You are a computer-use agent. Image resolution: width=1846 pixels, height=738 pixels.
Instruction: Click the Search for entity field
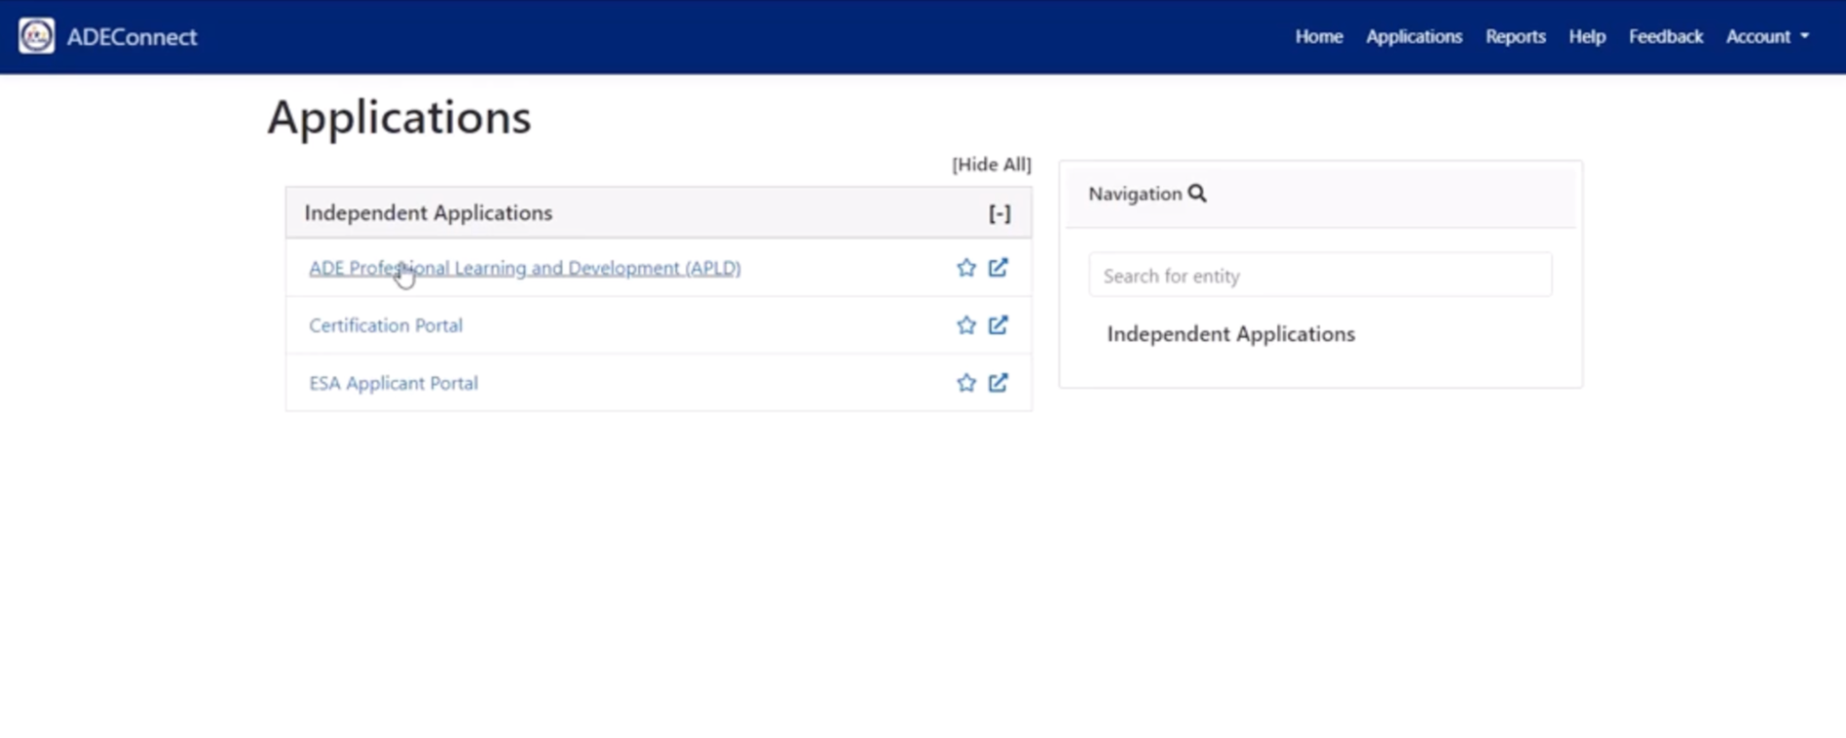[x=1320, y=276]
